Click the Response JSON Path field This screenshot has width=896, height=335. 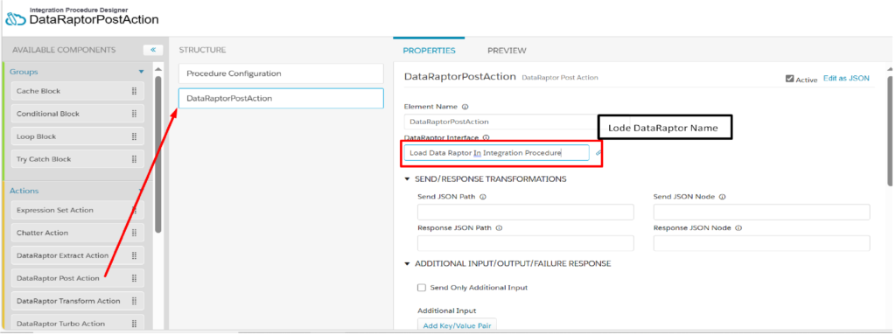click(x=526, y=243)
